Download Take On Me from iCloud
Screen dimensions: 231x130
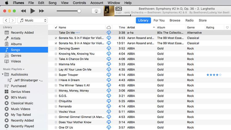coord(109,33)
